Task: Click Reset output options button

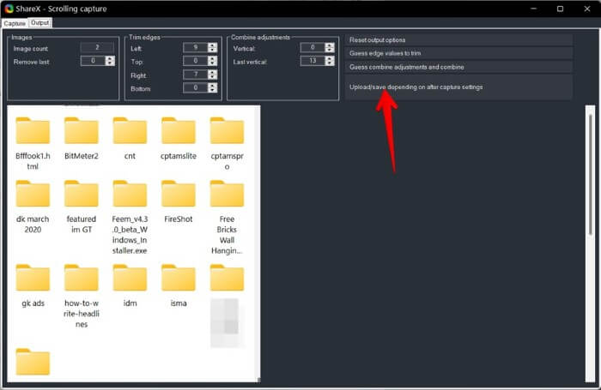Action: [x=458, y=39]
